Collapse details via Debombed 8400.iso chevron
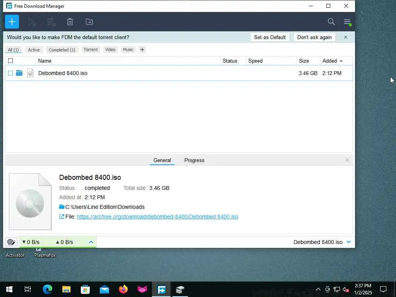This screenshot has height=297, width=396. pyautogui.click(x=348, y=242)
